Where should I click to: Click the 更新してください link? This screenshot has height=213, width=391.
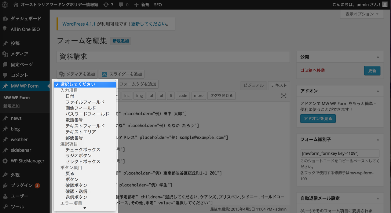point(149,24)
